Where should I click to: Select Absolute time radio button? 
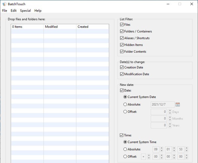click(125, 149)
